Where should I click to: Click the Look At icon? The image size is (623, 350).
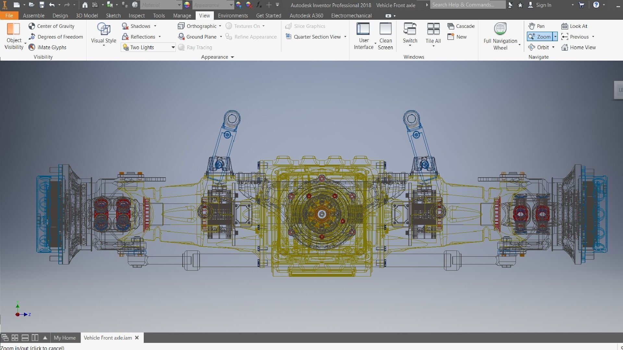coord(565,26)
